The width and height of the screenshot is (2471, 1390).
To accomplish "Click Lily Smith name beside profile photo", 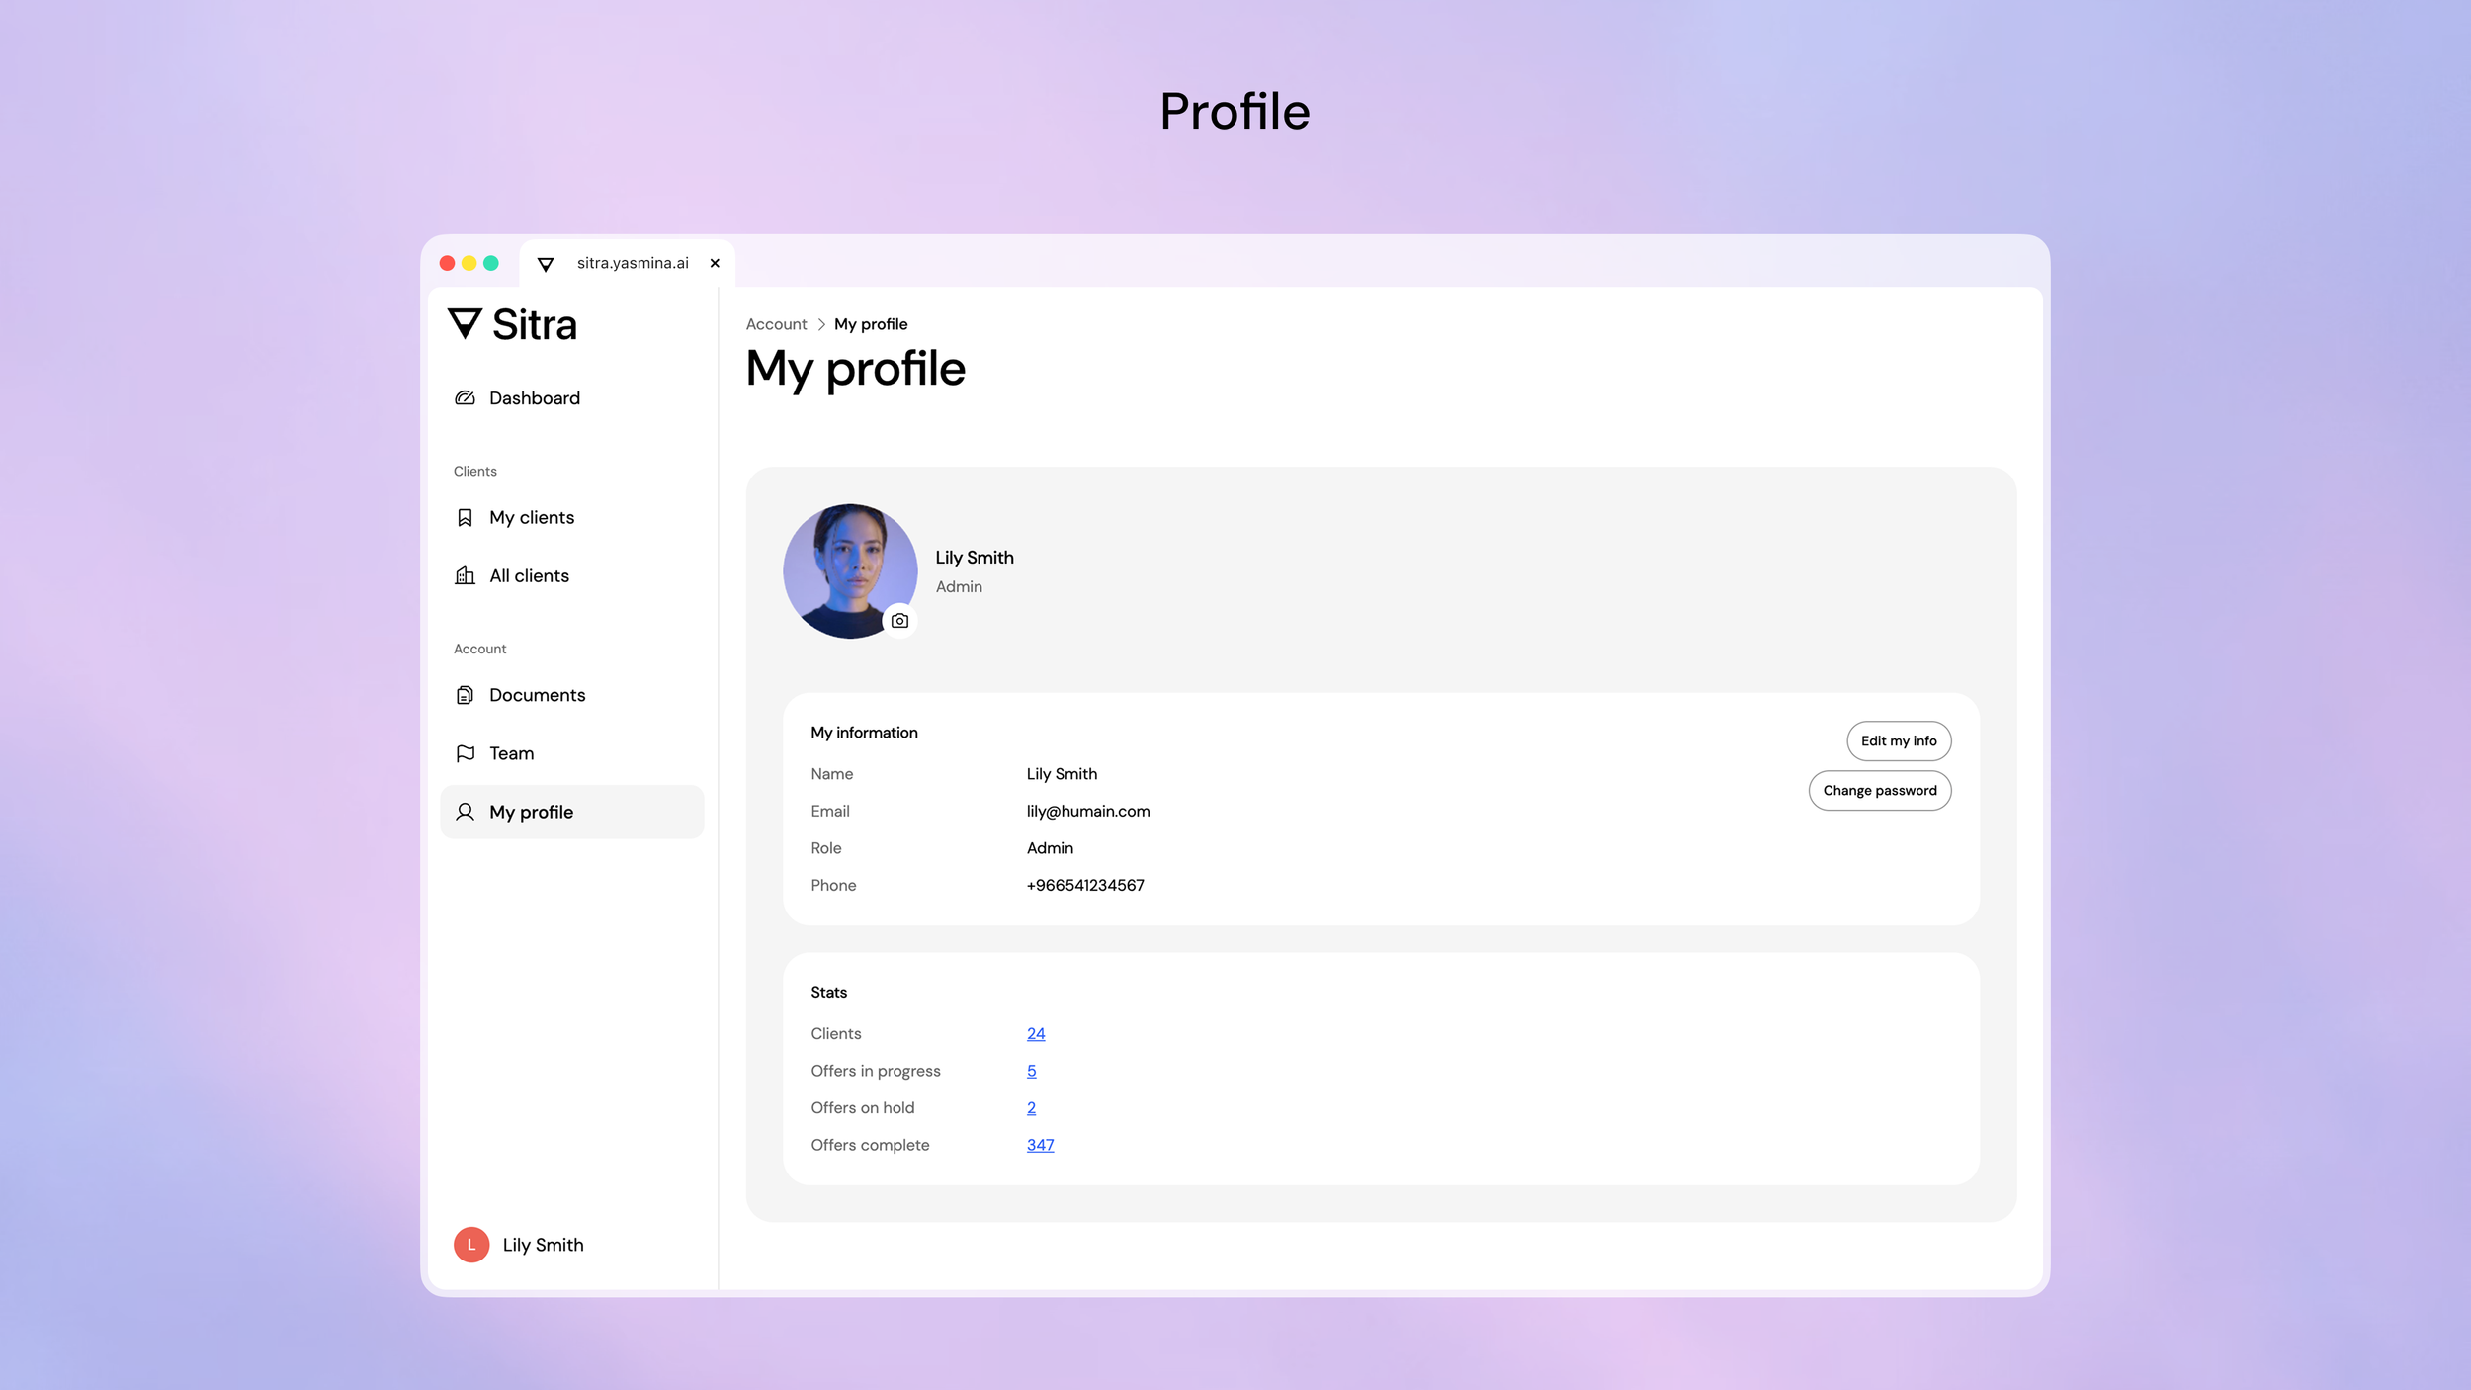I will coord(975,558).
